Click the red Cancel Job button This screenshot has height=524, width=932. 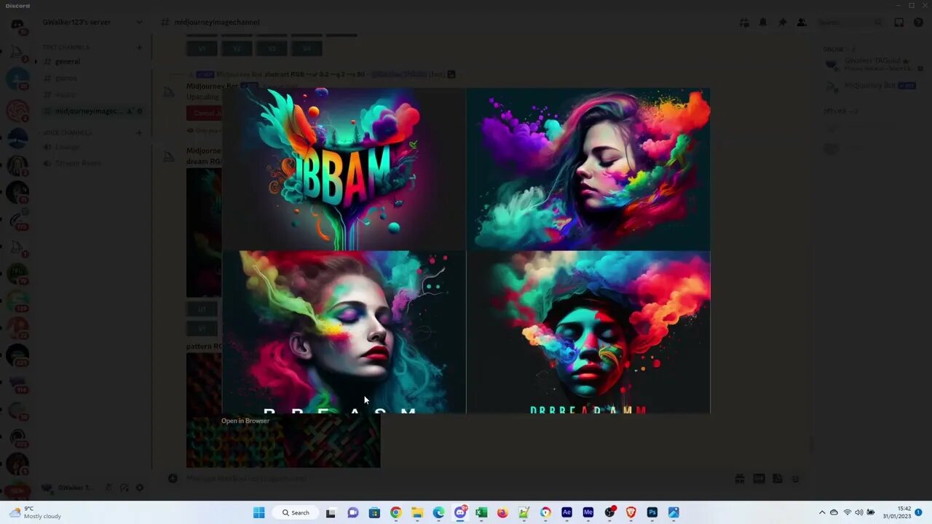coord(205,114)
